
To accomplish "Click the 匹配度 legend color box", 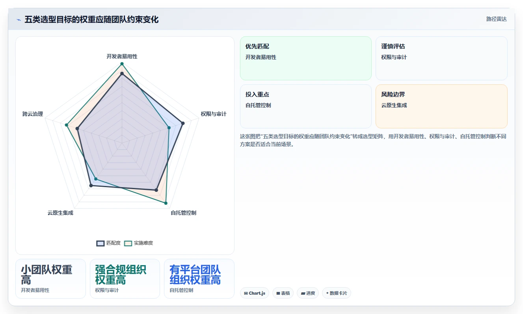I will (x=101, y=243).
